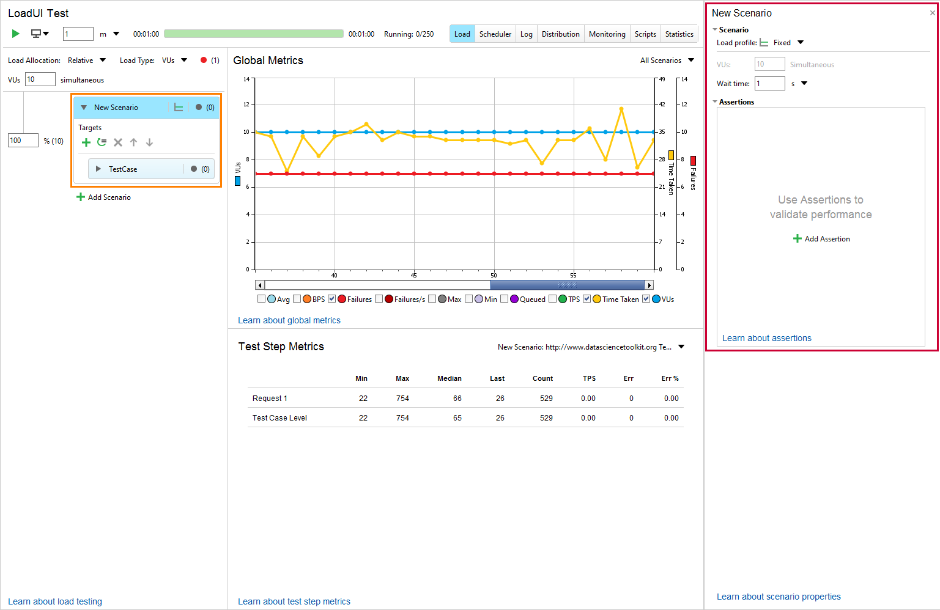This screenshot has height=610, width=940.
Task: Click the red Failures axis marker
Action: pos(693,161)
